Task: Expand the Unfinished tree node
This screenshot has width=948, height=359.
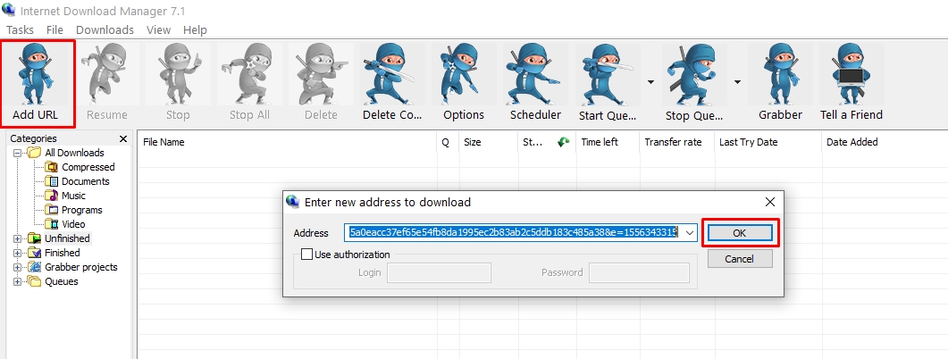Action: pyautogui.click(x=18, y=238)
